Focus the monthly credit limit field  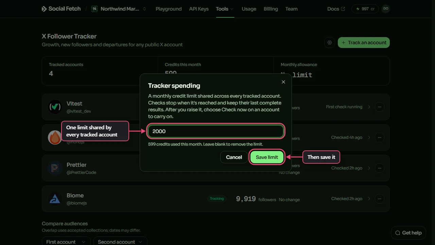pos(216,131)
